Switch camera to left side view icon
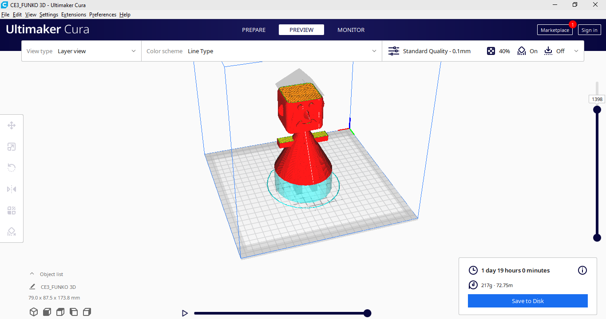Viewport: 606px width, 319px height. click(x=74, y=312)
